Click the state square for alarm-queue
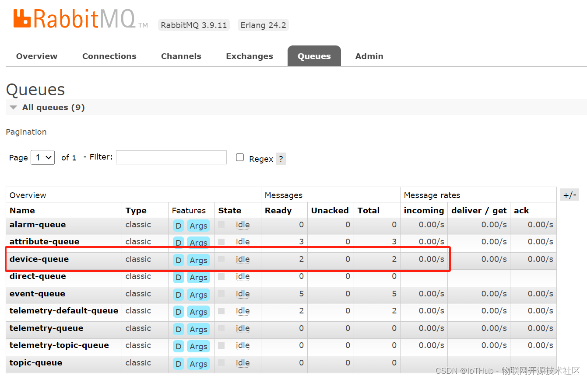 click(x=221, y=224)
